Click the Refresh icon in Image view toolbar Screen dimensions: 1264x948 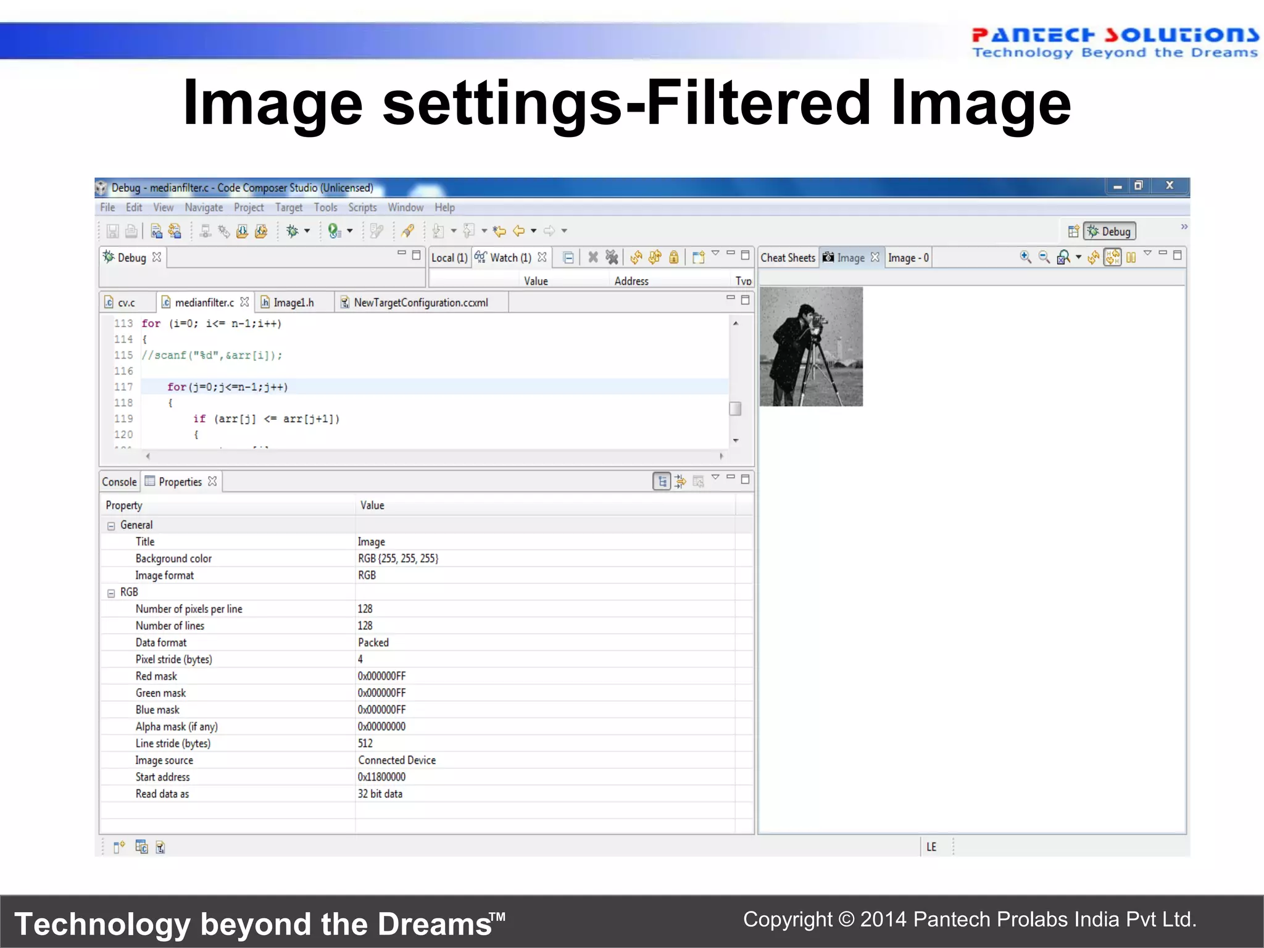click(x=1094, y=257)
